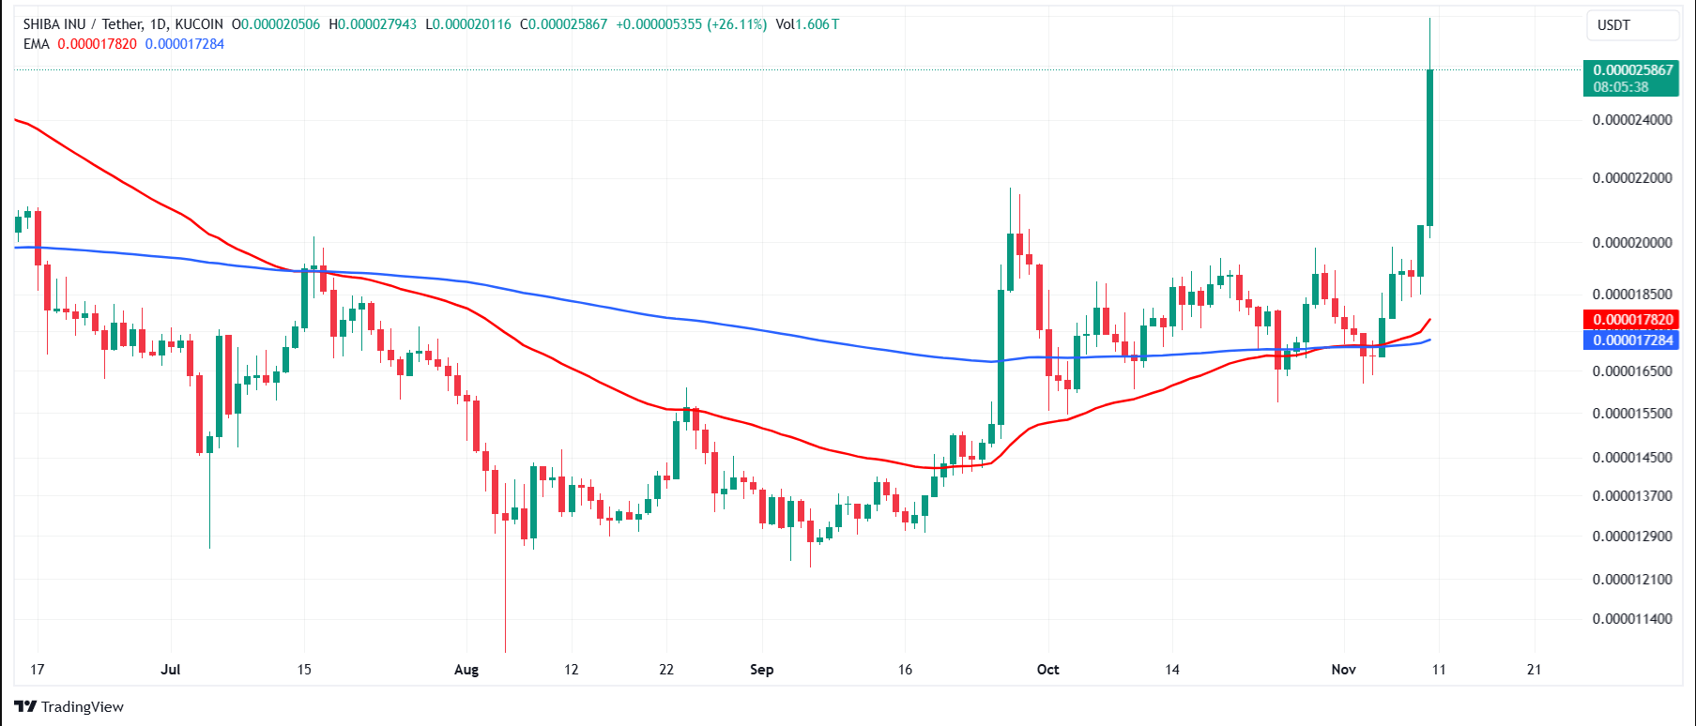Click the USDT currency selector
This screenshot has height=726, width=1696.
[1632, 25]
